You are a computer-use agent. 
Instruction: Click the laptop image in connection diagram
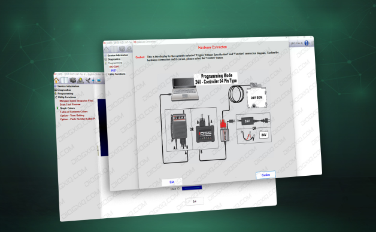coord(186,89)
